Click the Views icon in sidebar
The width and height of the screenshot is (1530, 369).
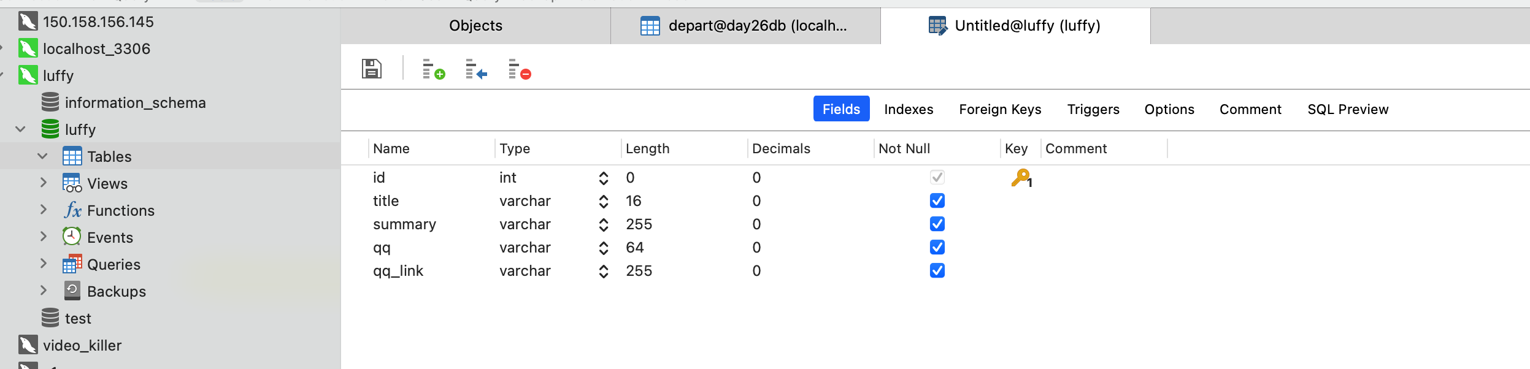[x=72, y=183]
